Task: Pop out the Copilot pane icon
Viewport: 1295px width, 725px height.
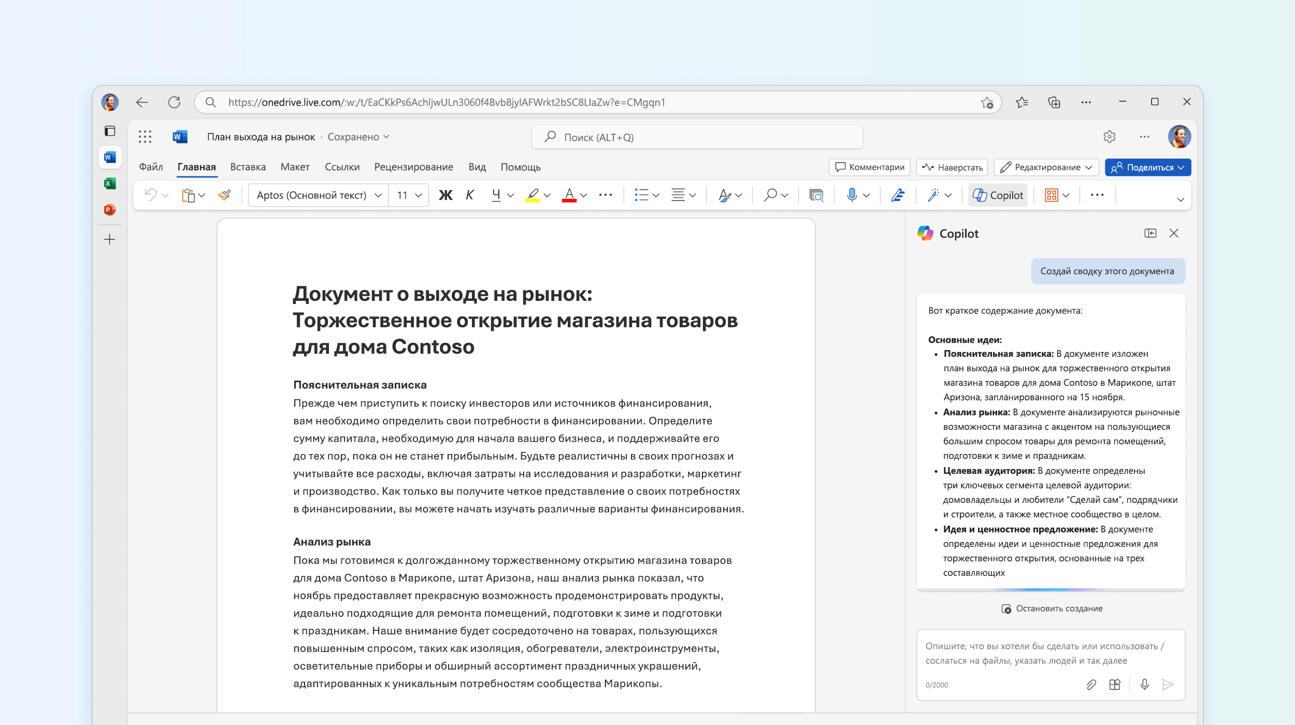Action: click(x=1150, y=233)
